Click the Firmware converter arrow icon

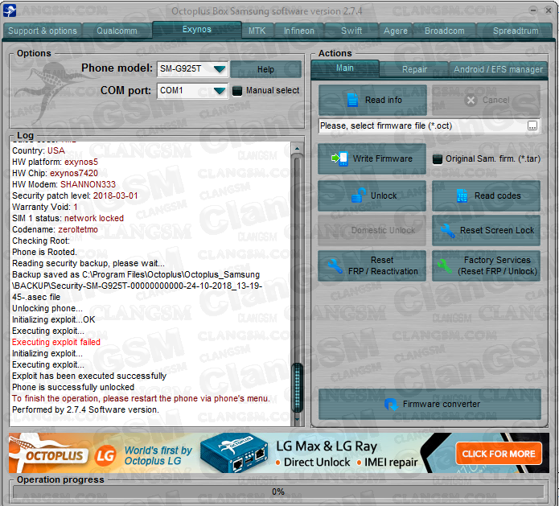391,404
